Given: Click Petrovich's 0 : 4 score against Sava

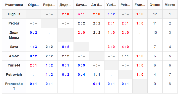Looking at the screenshot, I should click(x=81, y=74).
